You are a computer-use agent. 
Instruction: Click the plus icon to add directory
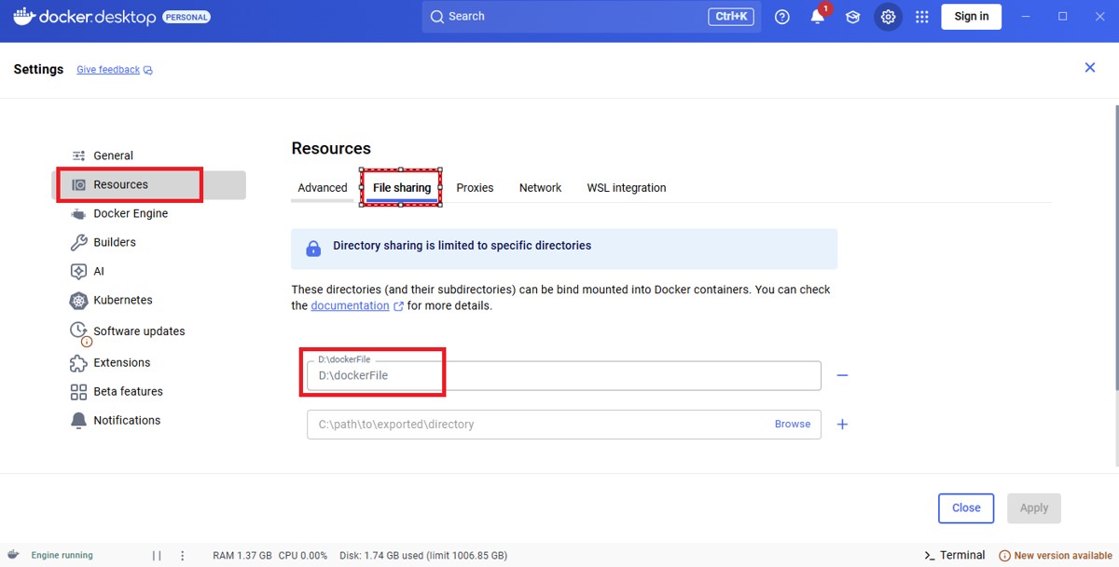(x=842, y=424)
